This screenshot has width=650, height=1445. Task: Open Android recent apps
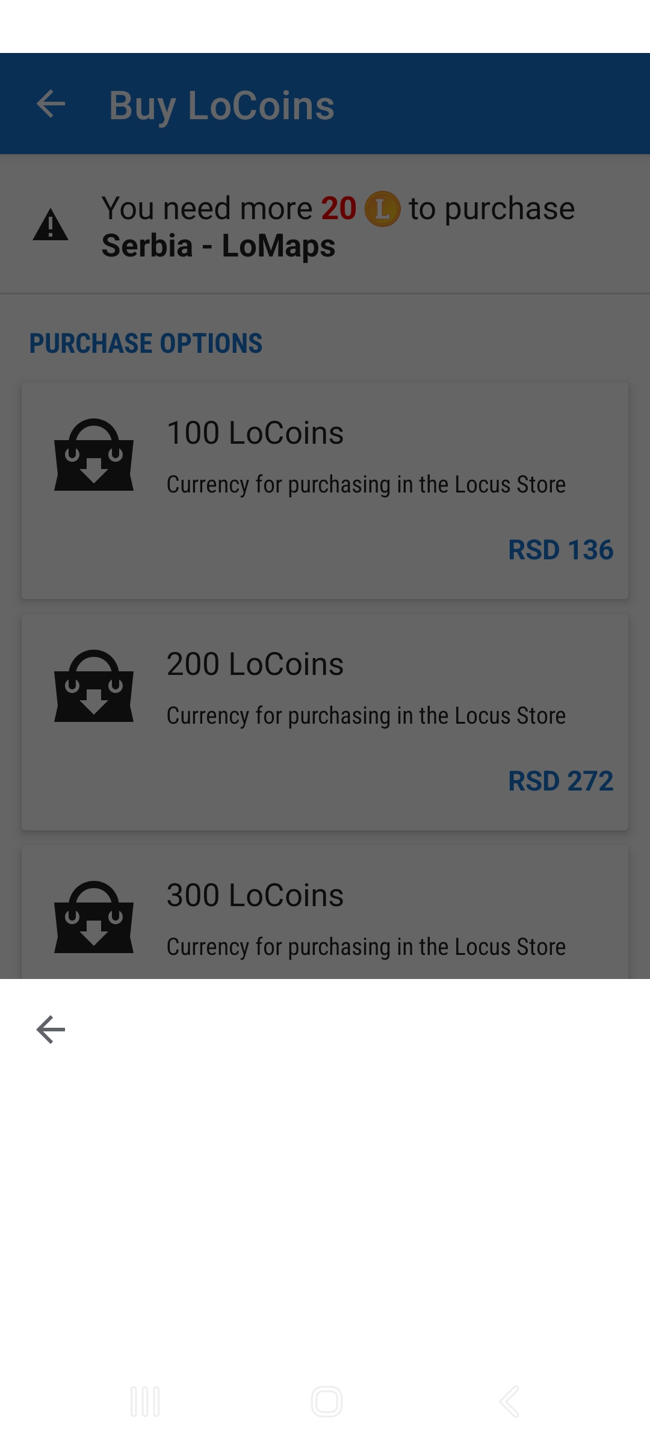[x=145, y=1402]
